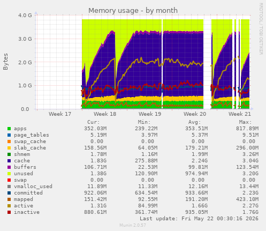This screenshot has width=266, height=231.
Task: Click inactive current value 880.61M
Action: click(95, 212)
